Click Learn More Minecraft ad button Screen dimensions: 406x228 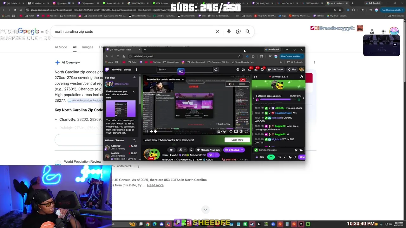(x=237, y=140)
